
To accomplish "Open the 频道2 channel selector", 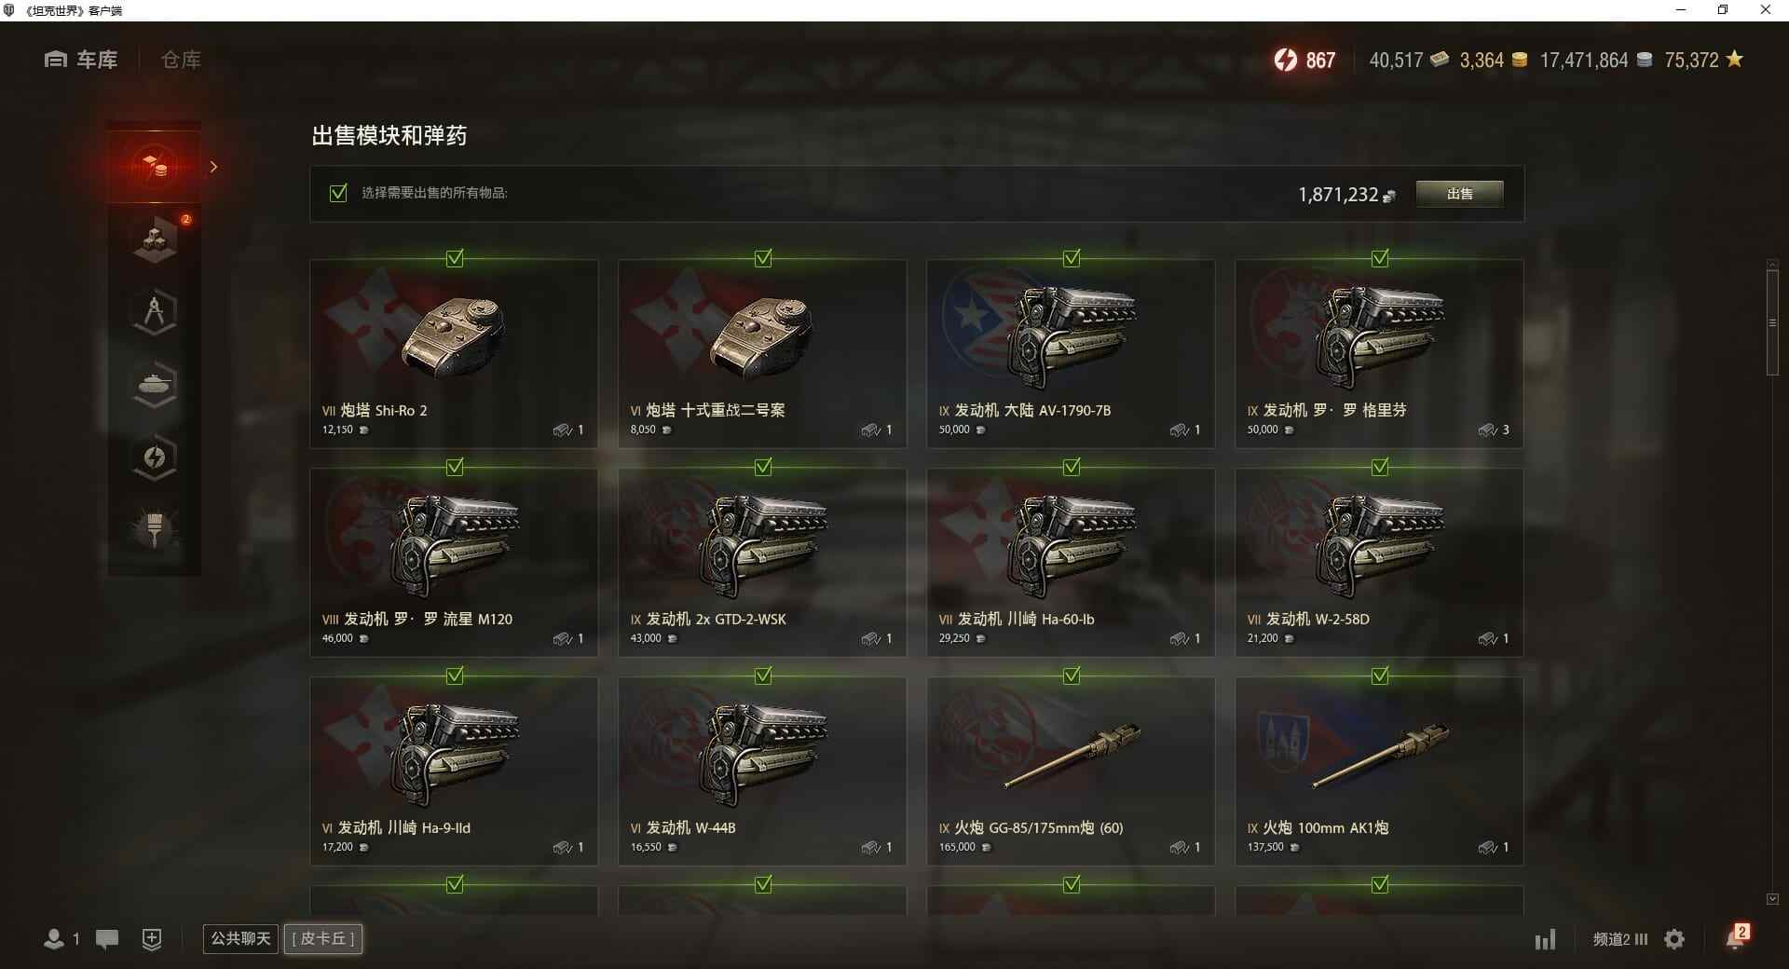I will pyautogui.click(x=1619, y=939).
